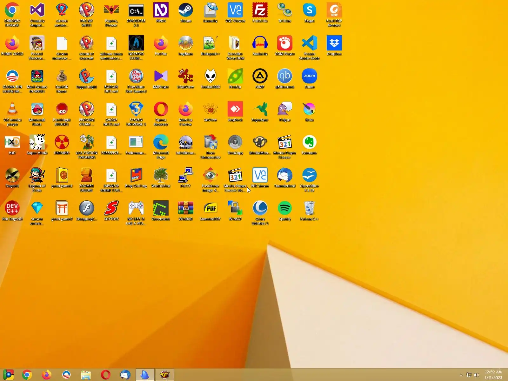Image resolution: width=508 pixels, height=381 pixels.
Task: Open the HxD hex editor icon
Action: (x=12, y=145)
